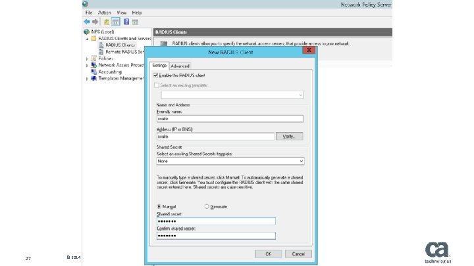Click the Network Policy Server title bar icon

(85, 4)
